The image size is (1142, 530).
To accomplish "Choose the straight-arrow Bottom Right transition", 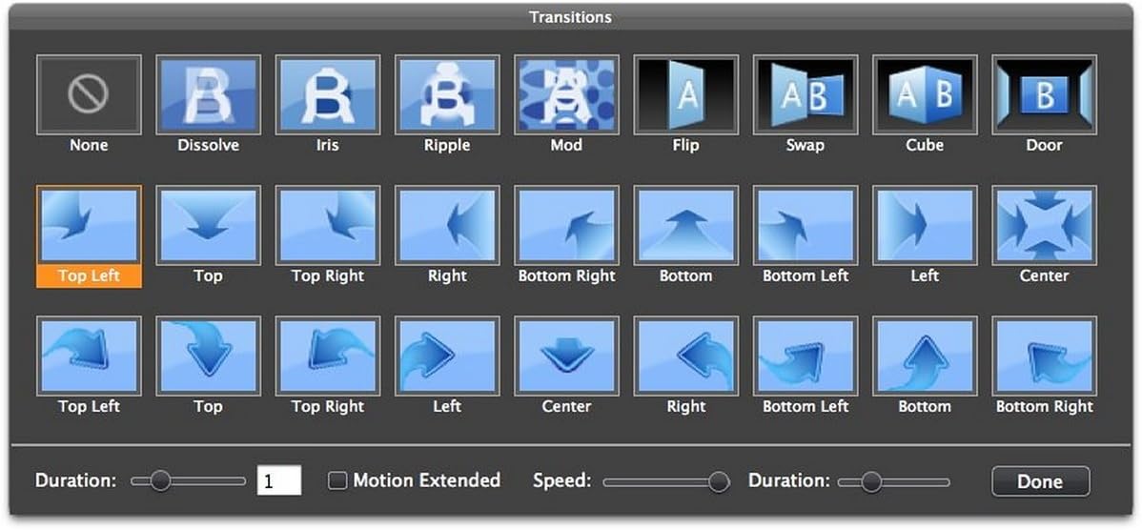I will pyautogui.click(x=566, y=225).
